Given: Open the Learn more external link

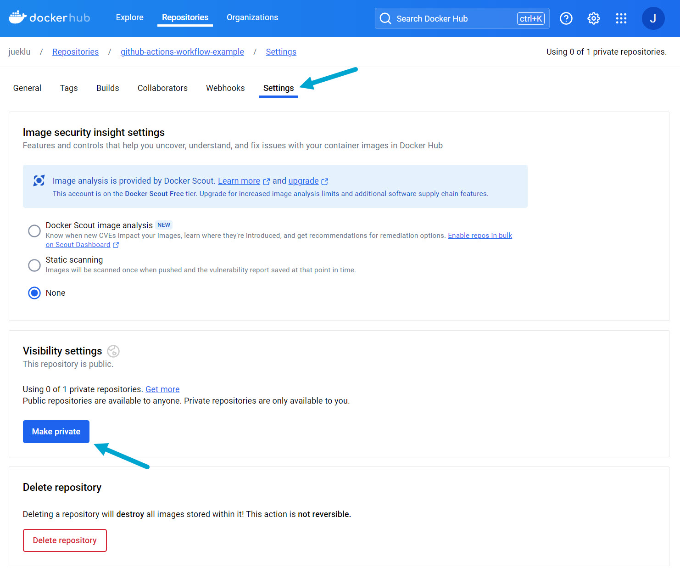Looking at the screenshot, I should click(x=239, y=181).
